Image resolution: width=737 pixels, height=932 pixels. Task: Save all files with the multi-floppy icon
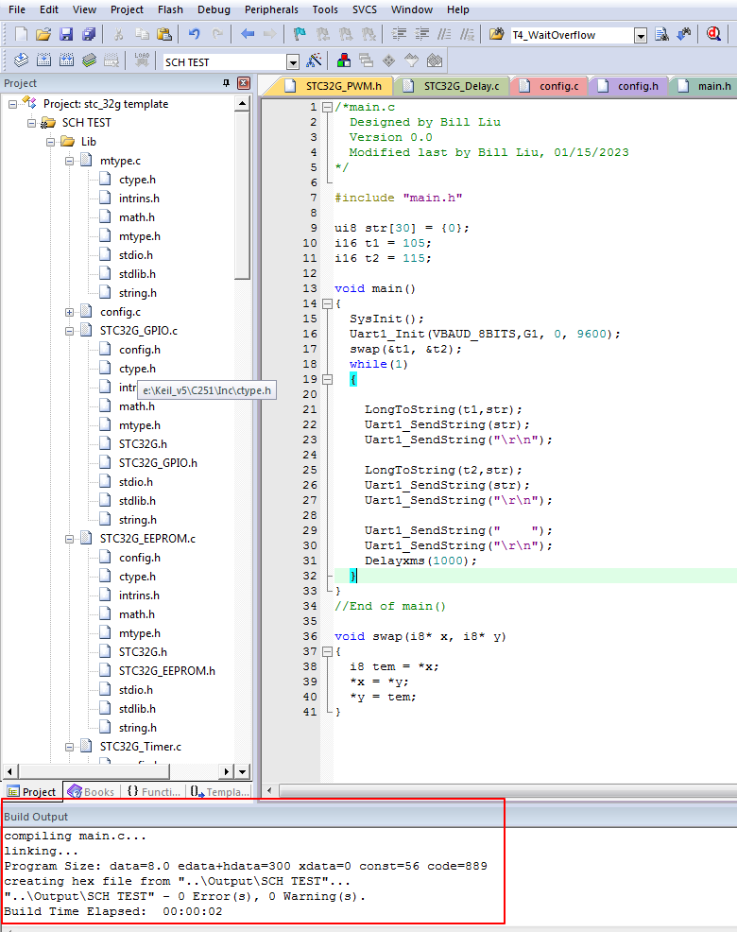click(89, 34)
